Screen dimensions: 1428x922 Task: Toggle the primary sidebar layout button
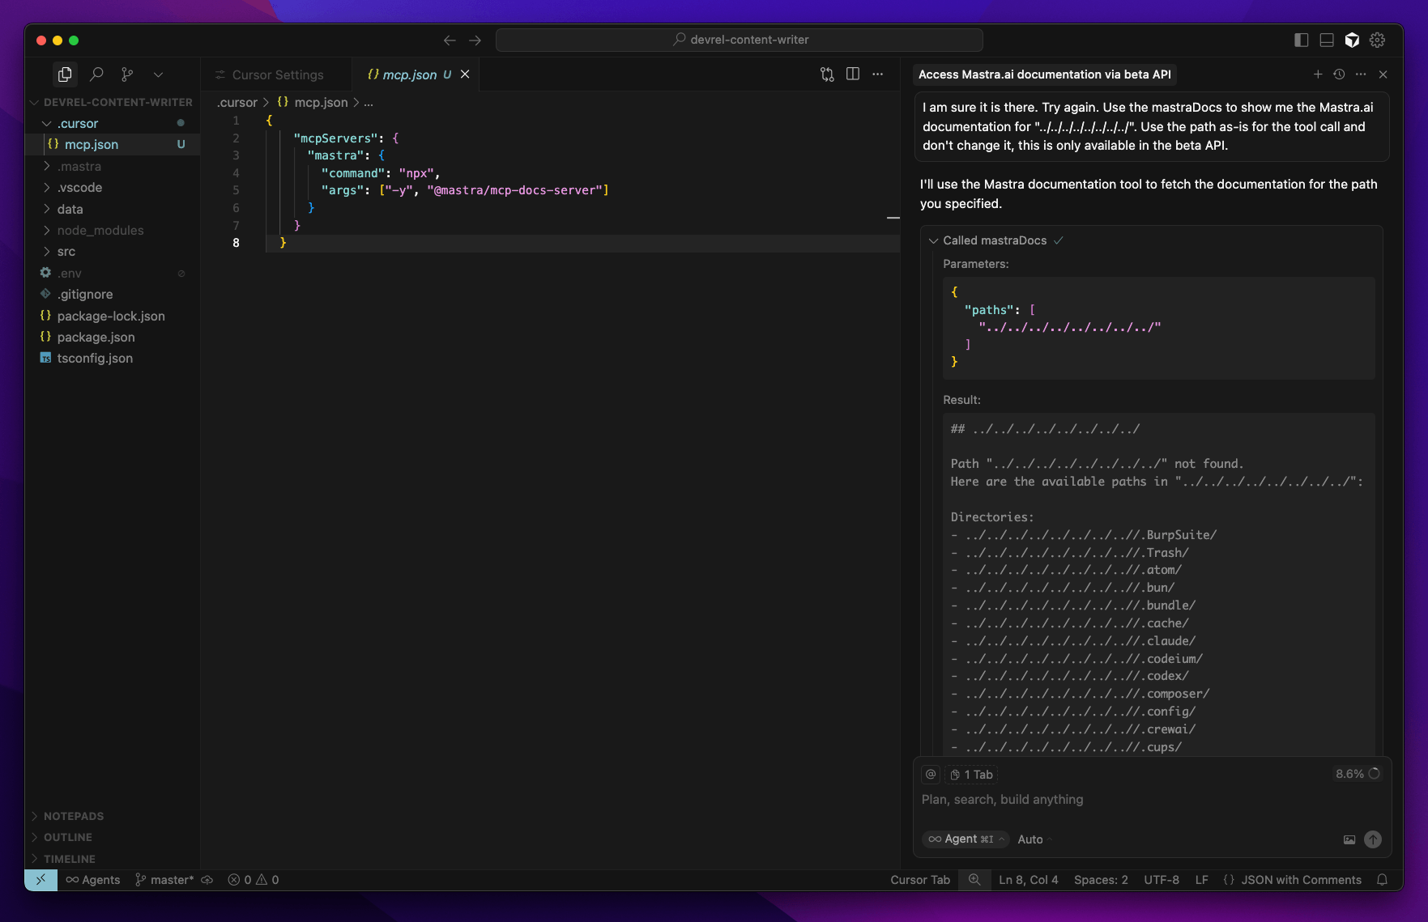click(1302, 40)
